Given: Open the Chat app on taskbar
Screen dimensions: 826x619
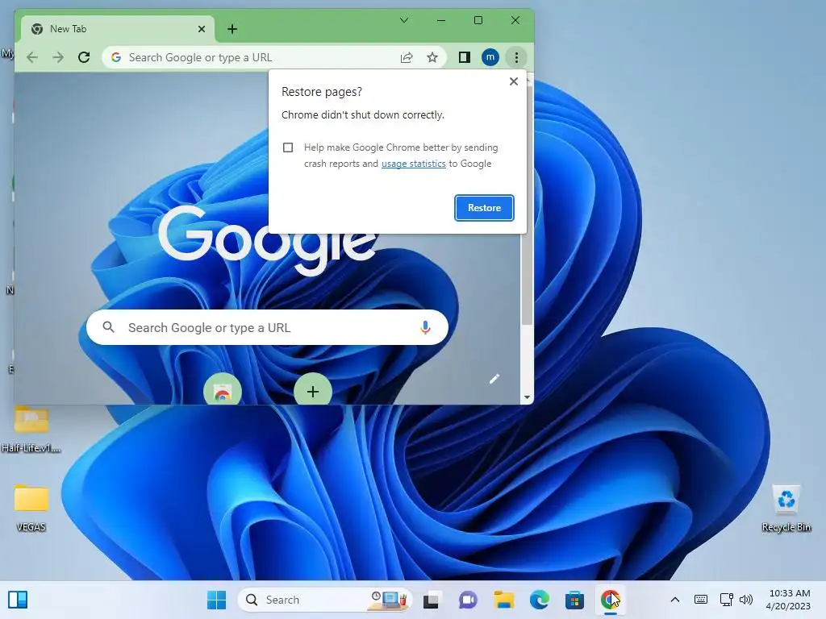Looking at the screenshot, I should coord(467,600).
